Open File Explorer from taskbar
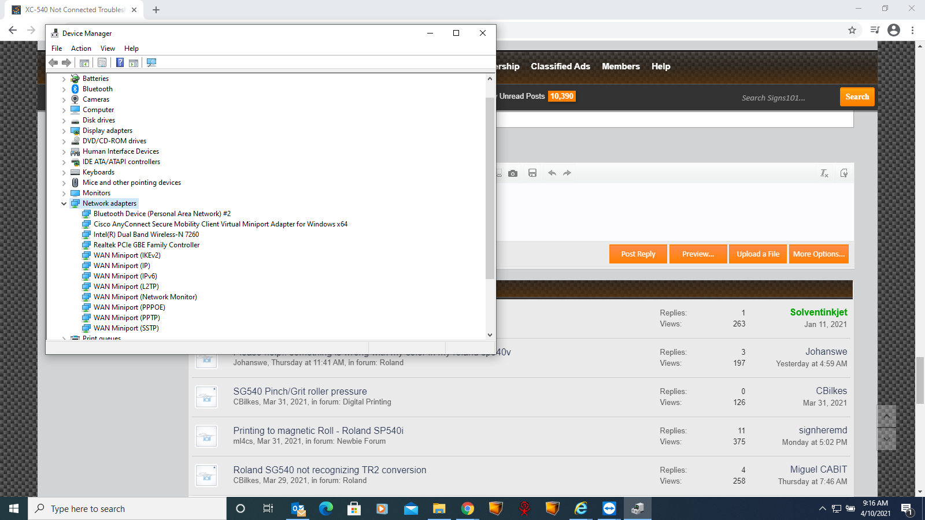The width and height of the screenshot is (925, 520). [439, 508]
